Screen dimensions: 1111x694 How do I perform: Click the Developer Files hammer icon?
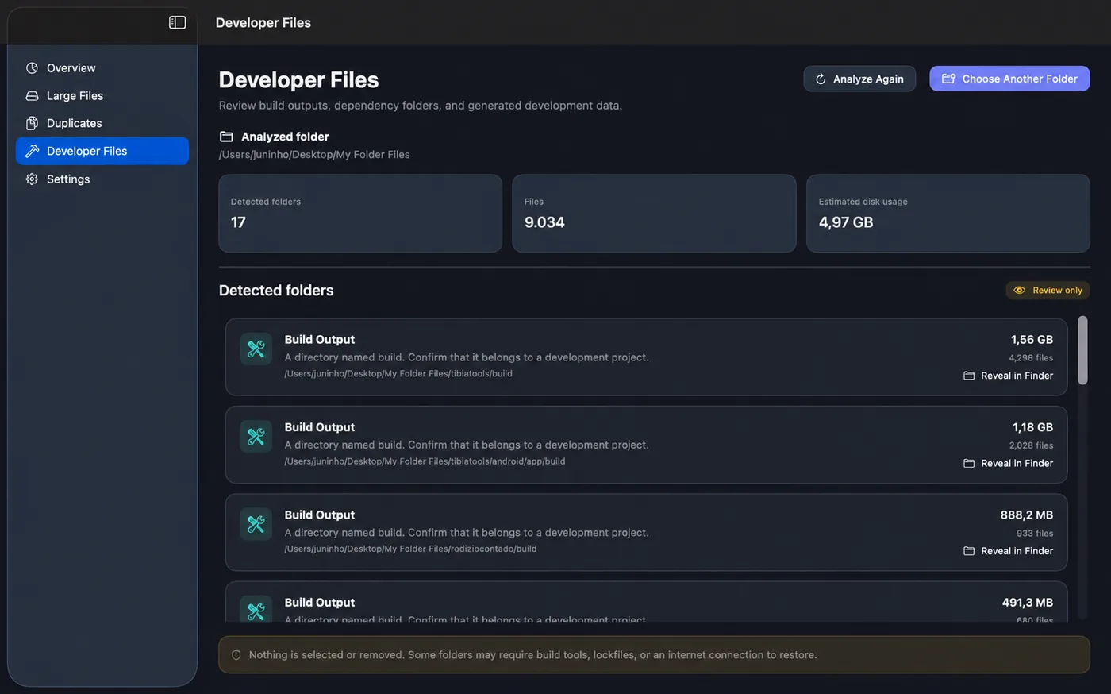(x=32, y=151)
